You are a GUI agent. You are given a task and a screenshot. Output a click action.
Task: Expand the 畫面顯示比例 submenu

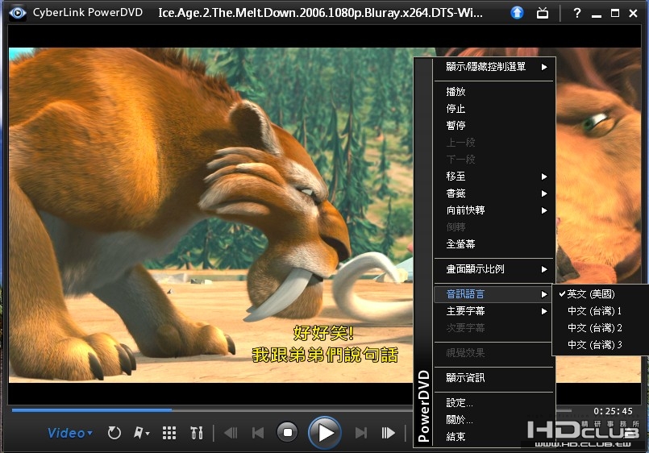tap(494, 269)
